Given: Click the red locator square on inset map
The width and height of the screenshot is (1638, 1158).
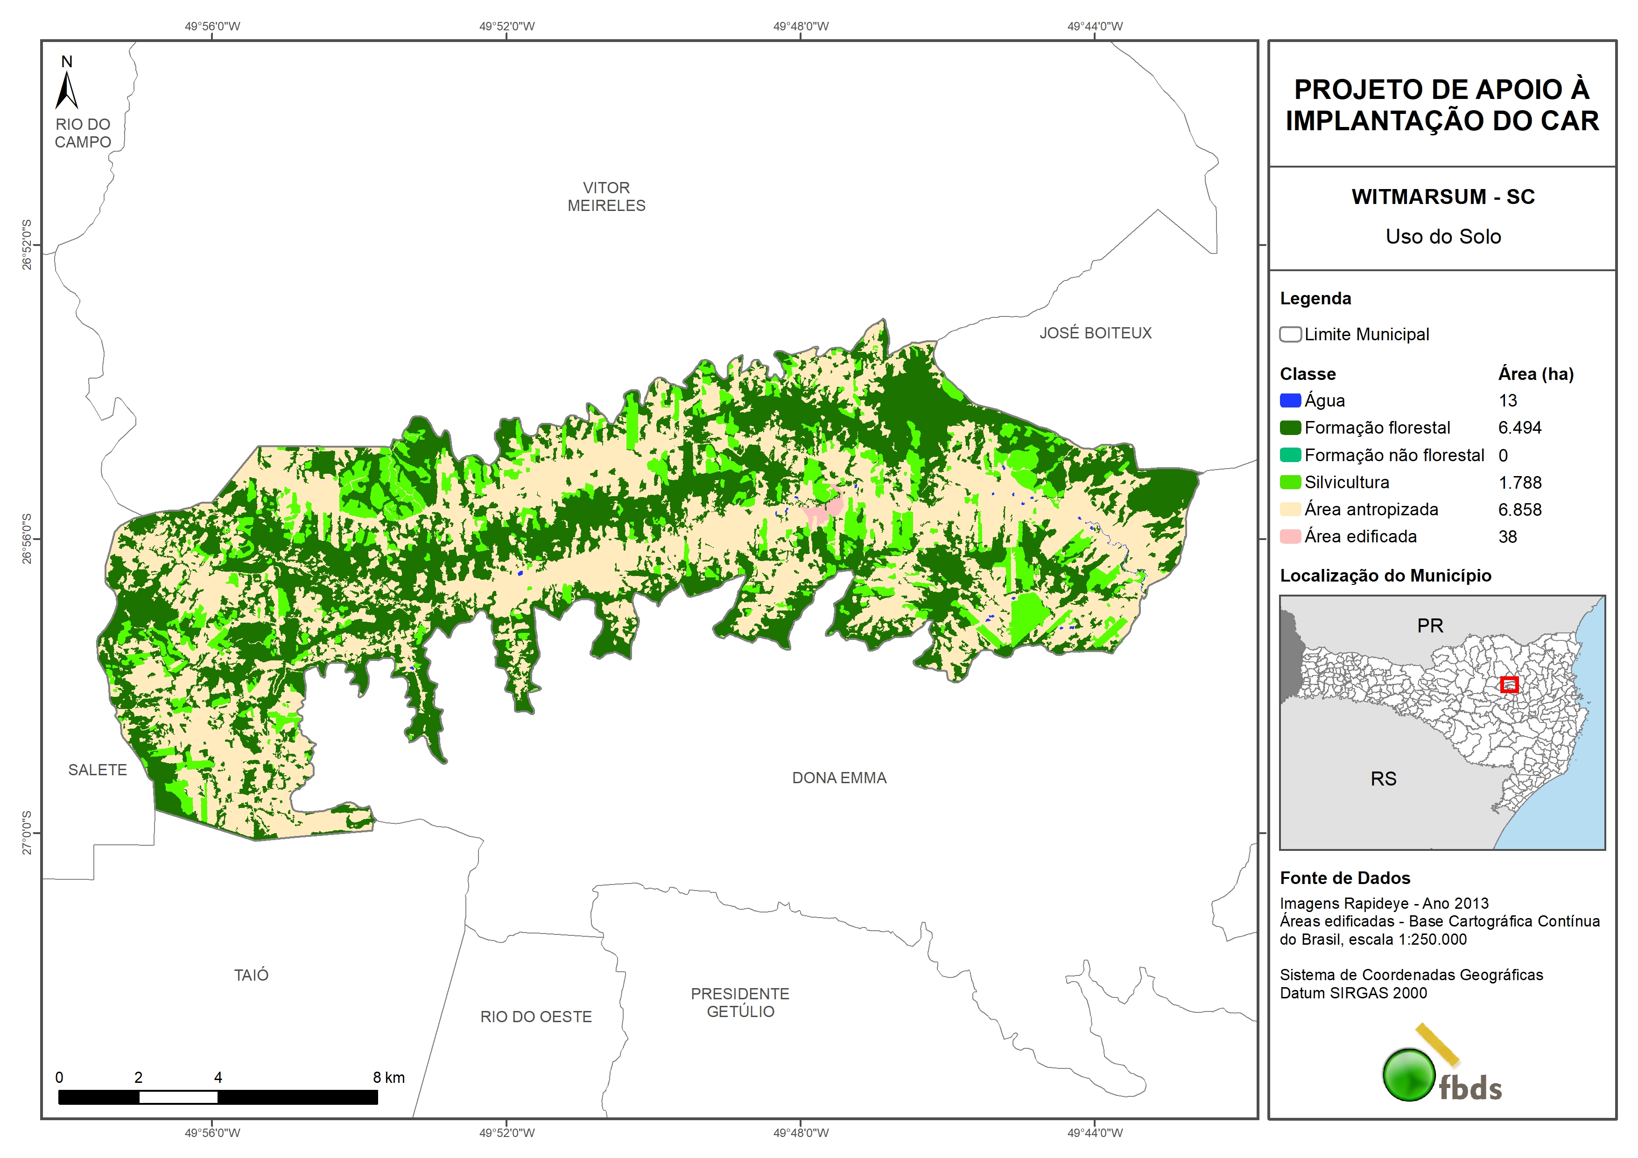Looking at the screenshot, I should tap(1509, 684).
